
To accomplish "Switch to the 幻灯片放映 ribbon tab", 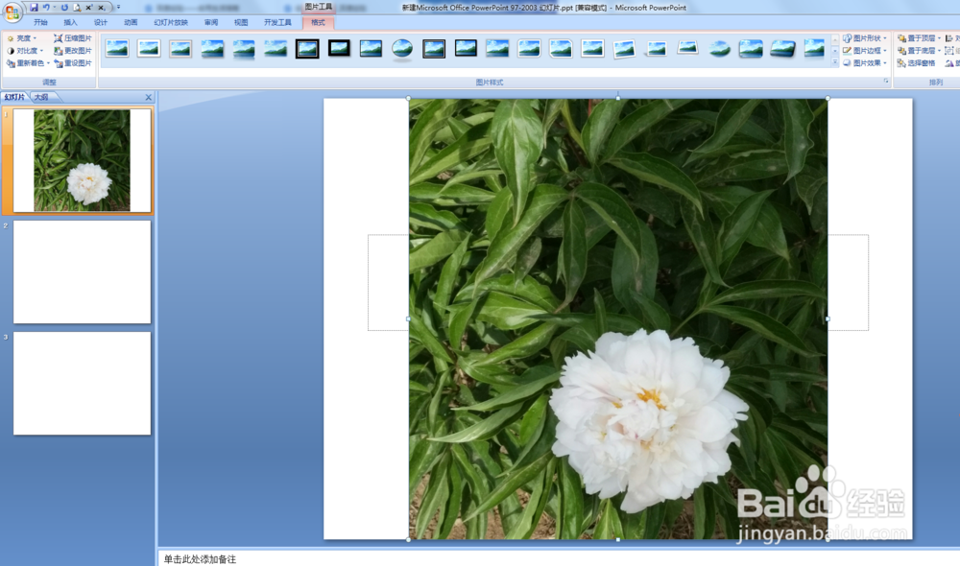I will pos(171,23).
